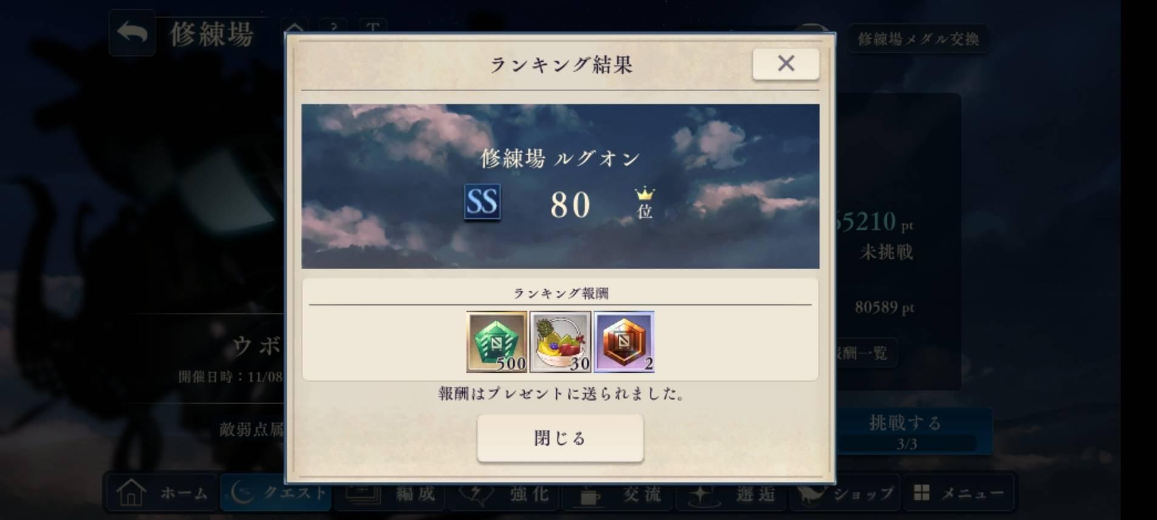Open the ホーム tab
Screen dimensions: 1157x520
coord(162,493)
